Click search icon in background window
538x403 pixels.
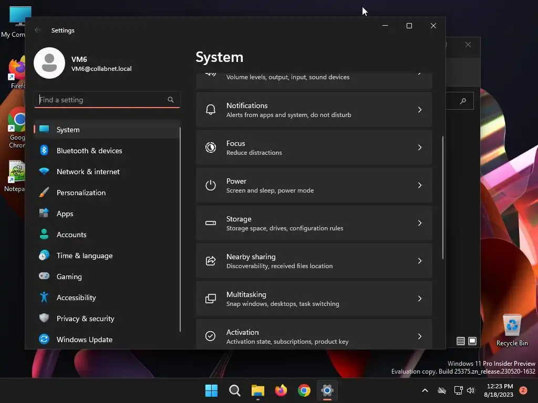(463, 101)
